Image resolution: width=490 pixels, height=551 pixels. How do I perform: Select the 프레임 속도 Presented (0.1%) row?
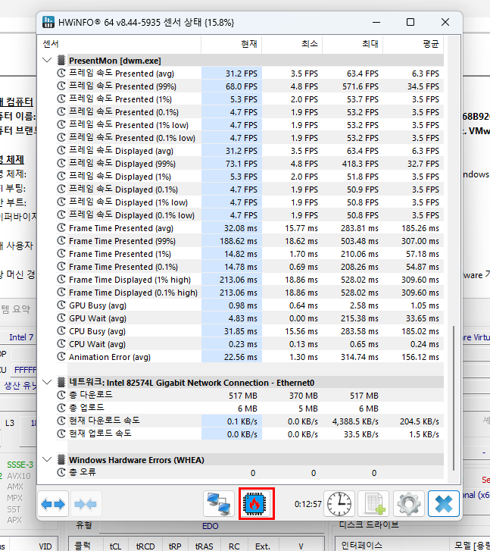point(249,112)
